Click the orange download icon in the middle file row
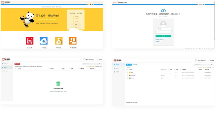Screen dimensions: 216x115 click(x=176, y=75)
